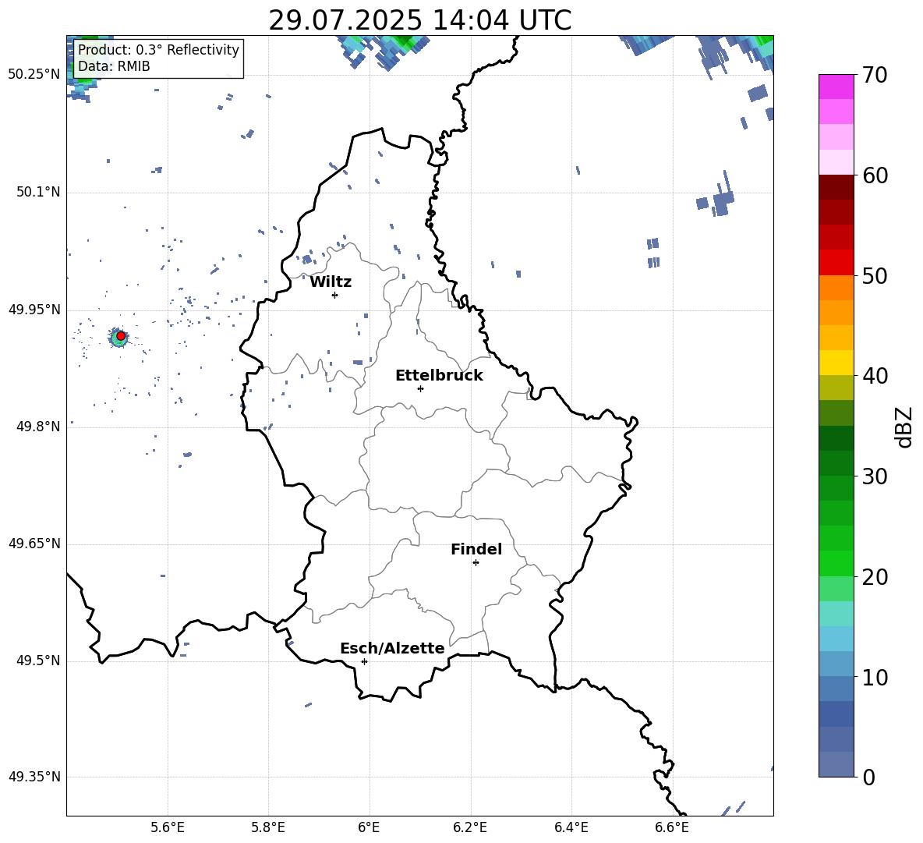
Task: Click the Ettelbruck city label
Action: 439,376
